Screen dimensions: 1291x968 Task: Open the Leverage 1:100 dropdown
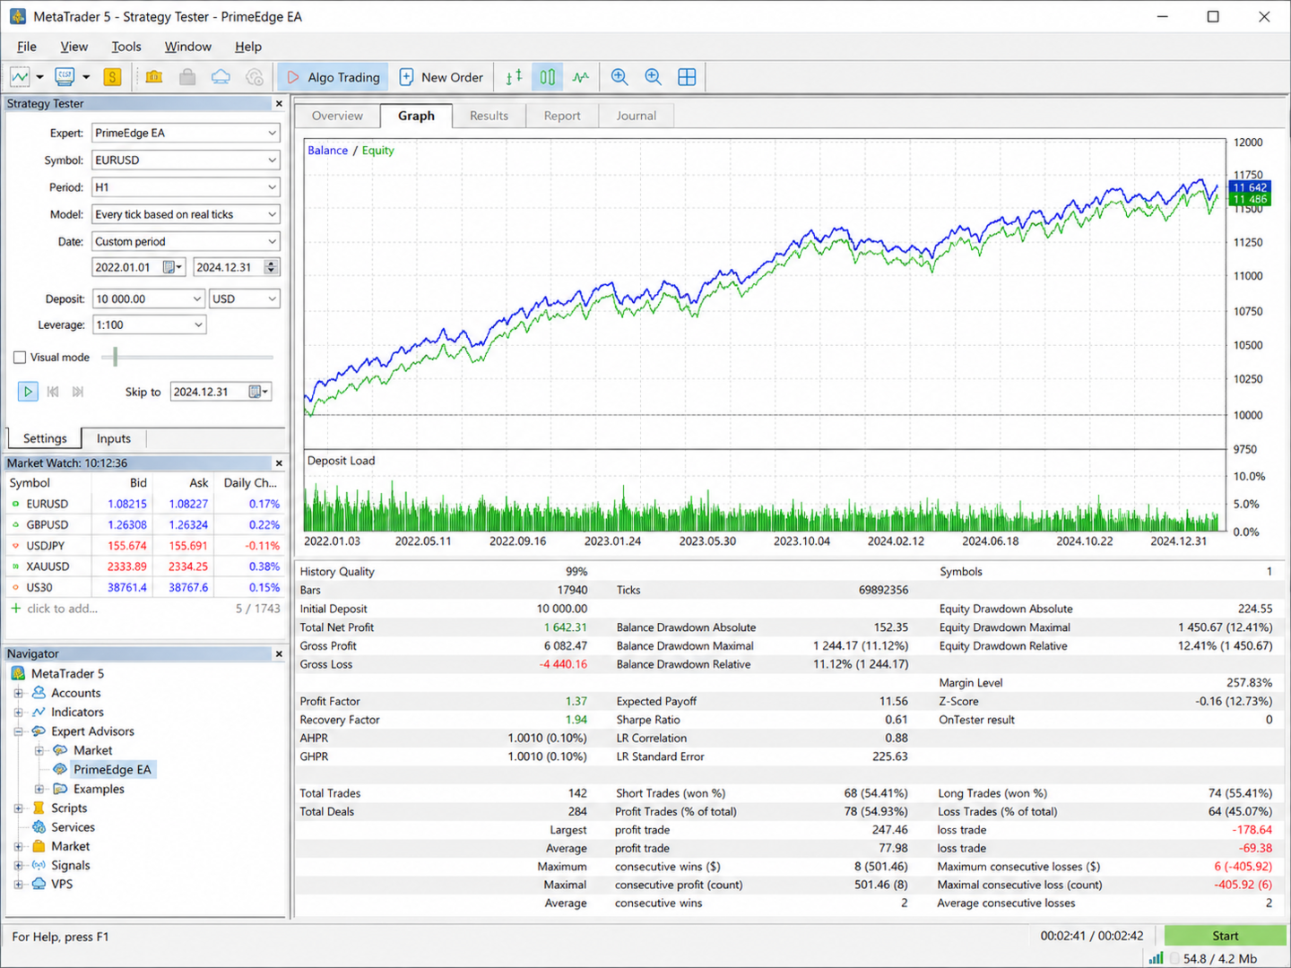pyautogui.click(x=149, y=324)
